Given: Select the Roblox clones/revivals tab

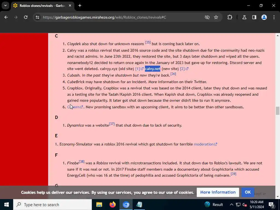Looking at the screenshot, I should pos(42,6).
